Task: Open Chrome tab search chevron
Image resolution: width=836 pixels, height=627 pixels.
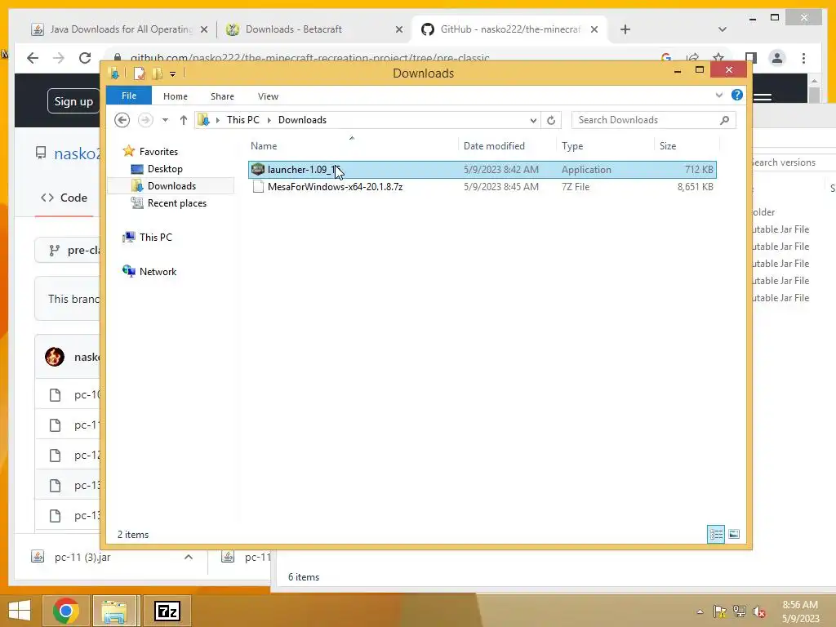Action: tap(723, 29)
